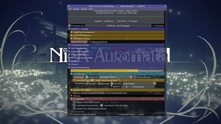Select Animated draw mode
The image size is (221, 124).
(x=112, y=83)
